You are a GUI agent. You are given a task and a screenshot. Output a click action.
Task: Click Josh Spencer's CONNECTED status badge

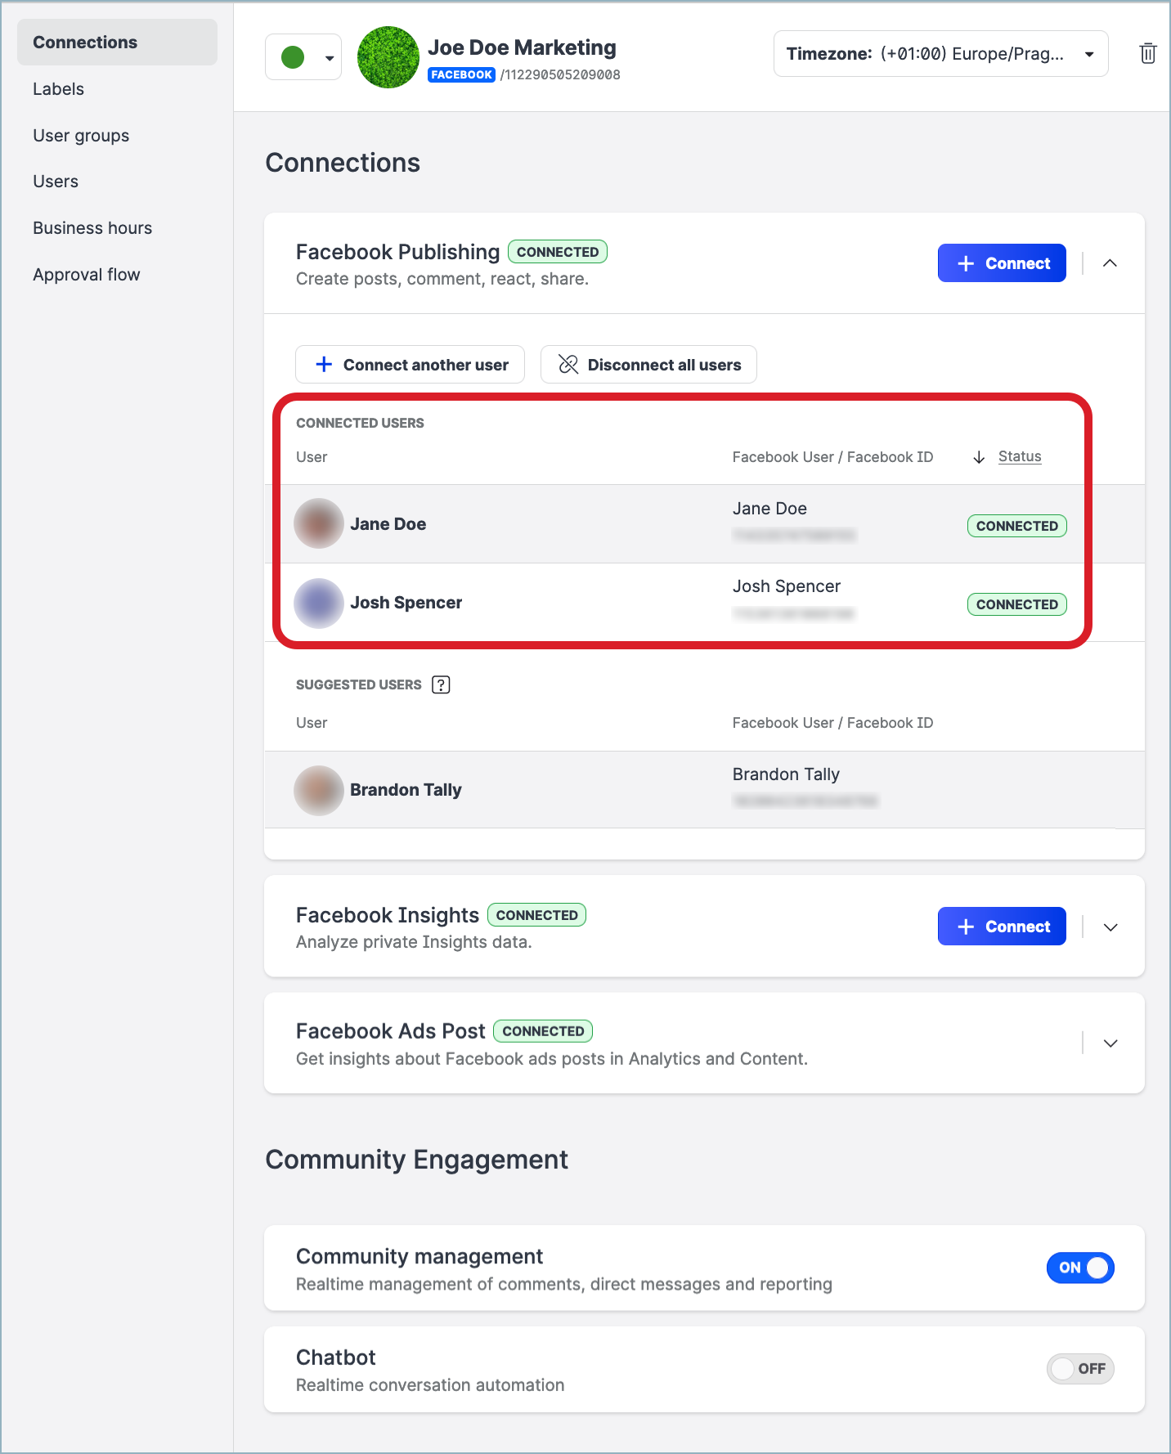coord(1017,604)
